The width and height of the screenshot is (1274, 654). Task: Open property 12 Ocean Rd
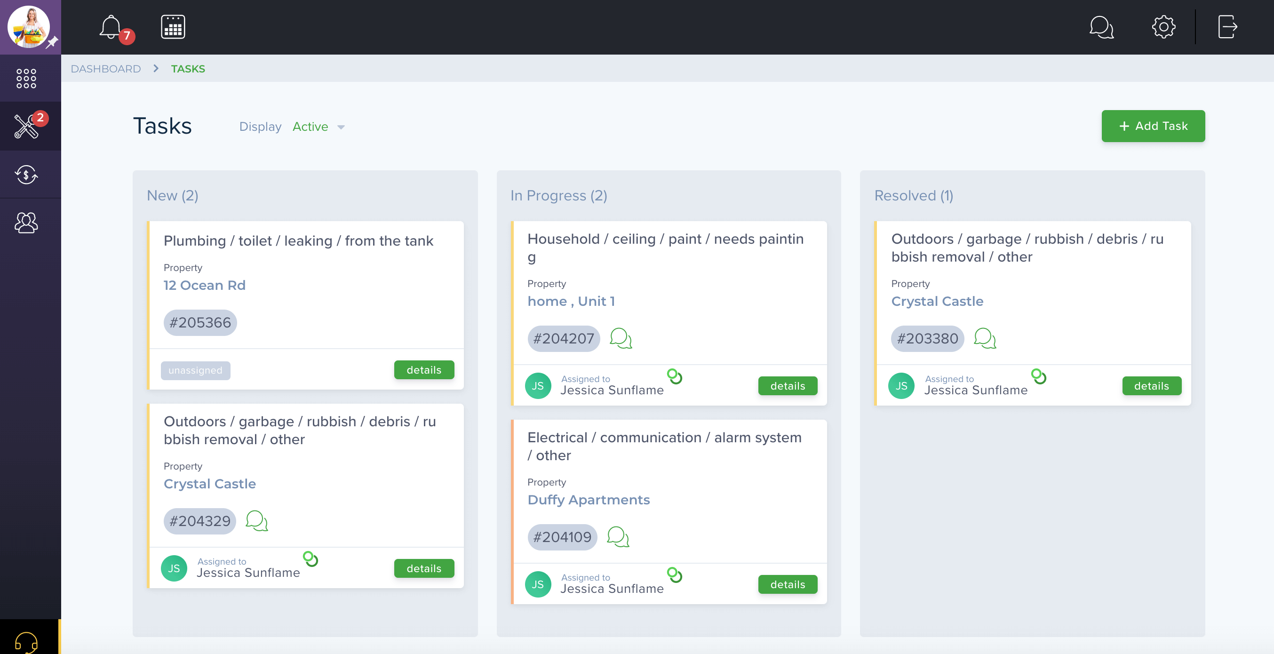click(x=205, y=285)
